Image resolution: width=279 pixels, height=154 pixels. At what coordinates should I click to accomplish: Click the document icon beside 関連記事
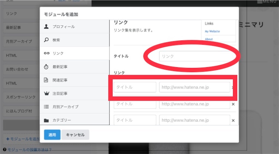click(x=46, y=80)
